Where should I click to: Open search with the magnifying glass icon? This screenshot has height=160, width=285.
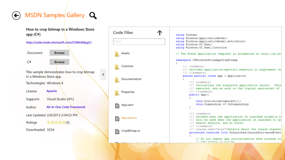pos(93,15)
